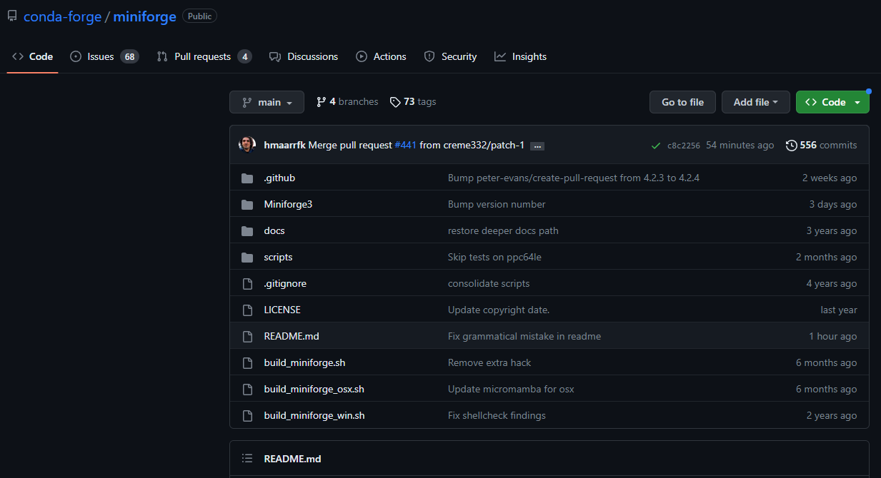Open commit hash c8c2256
This screenshot has height=478, width=881.
pyautogui.click(x=684, y=146)
